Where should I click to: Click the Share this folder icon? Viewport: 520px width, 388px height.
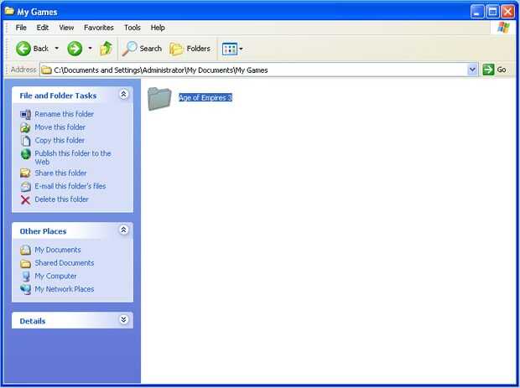(x=25, y=173)
